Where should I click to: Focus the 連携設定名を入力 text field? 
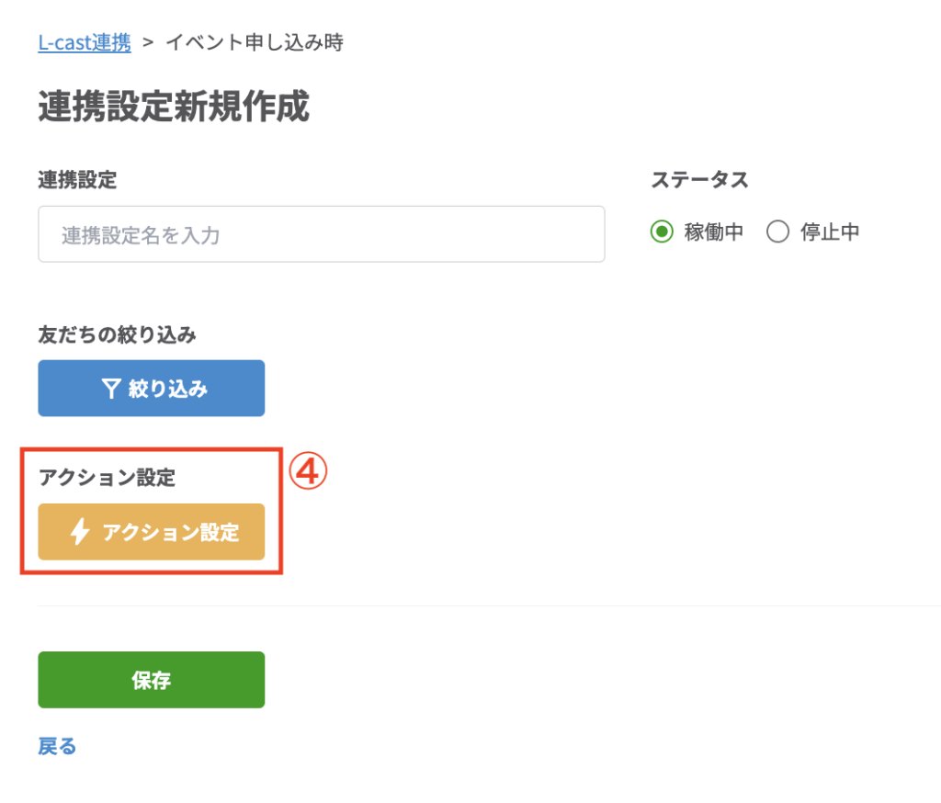pos(321,234)
